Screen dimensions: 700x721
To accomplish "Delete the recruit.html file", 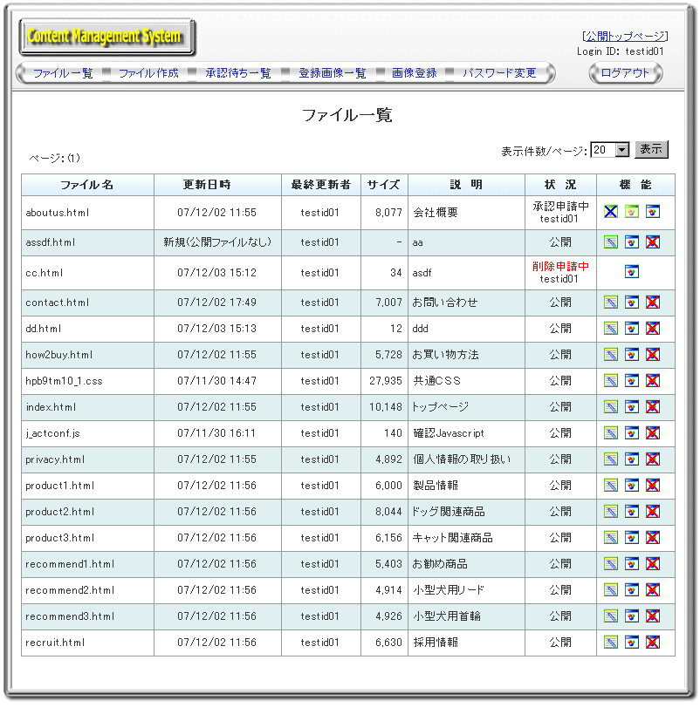I will click(x=653, y=643).
